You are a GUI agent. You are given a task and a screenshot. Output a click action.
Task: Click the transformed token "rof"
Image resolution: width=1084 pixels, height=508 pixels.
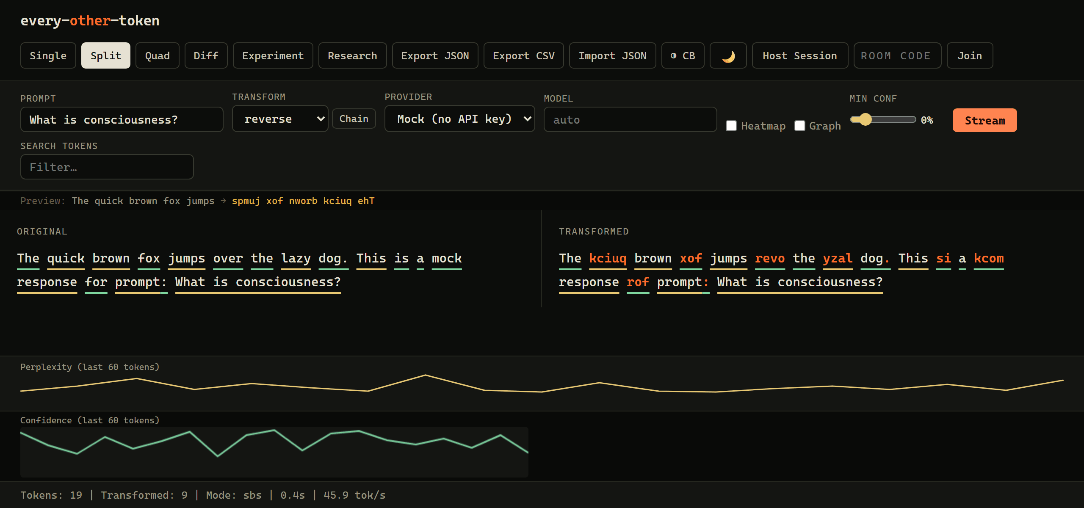tap(638, 282)
